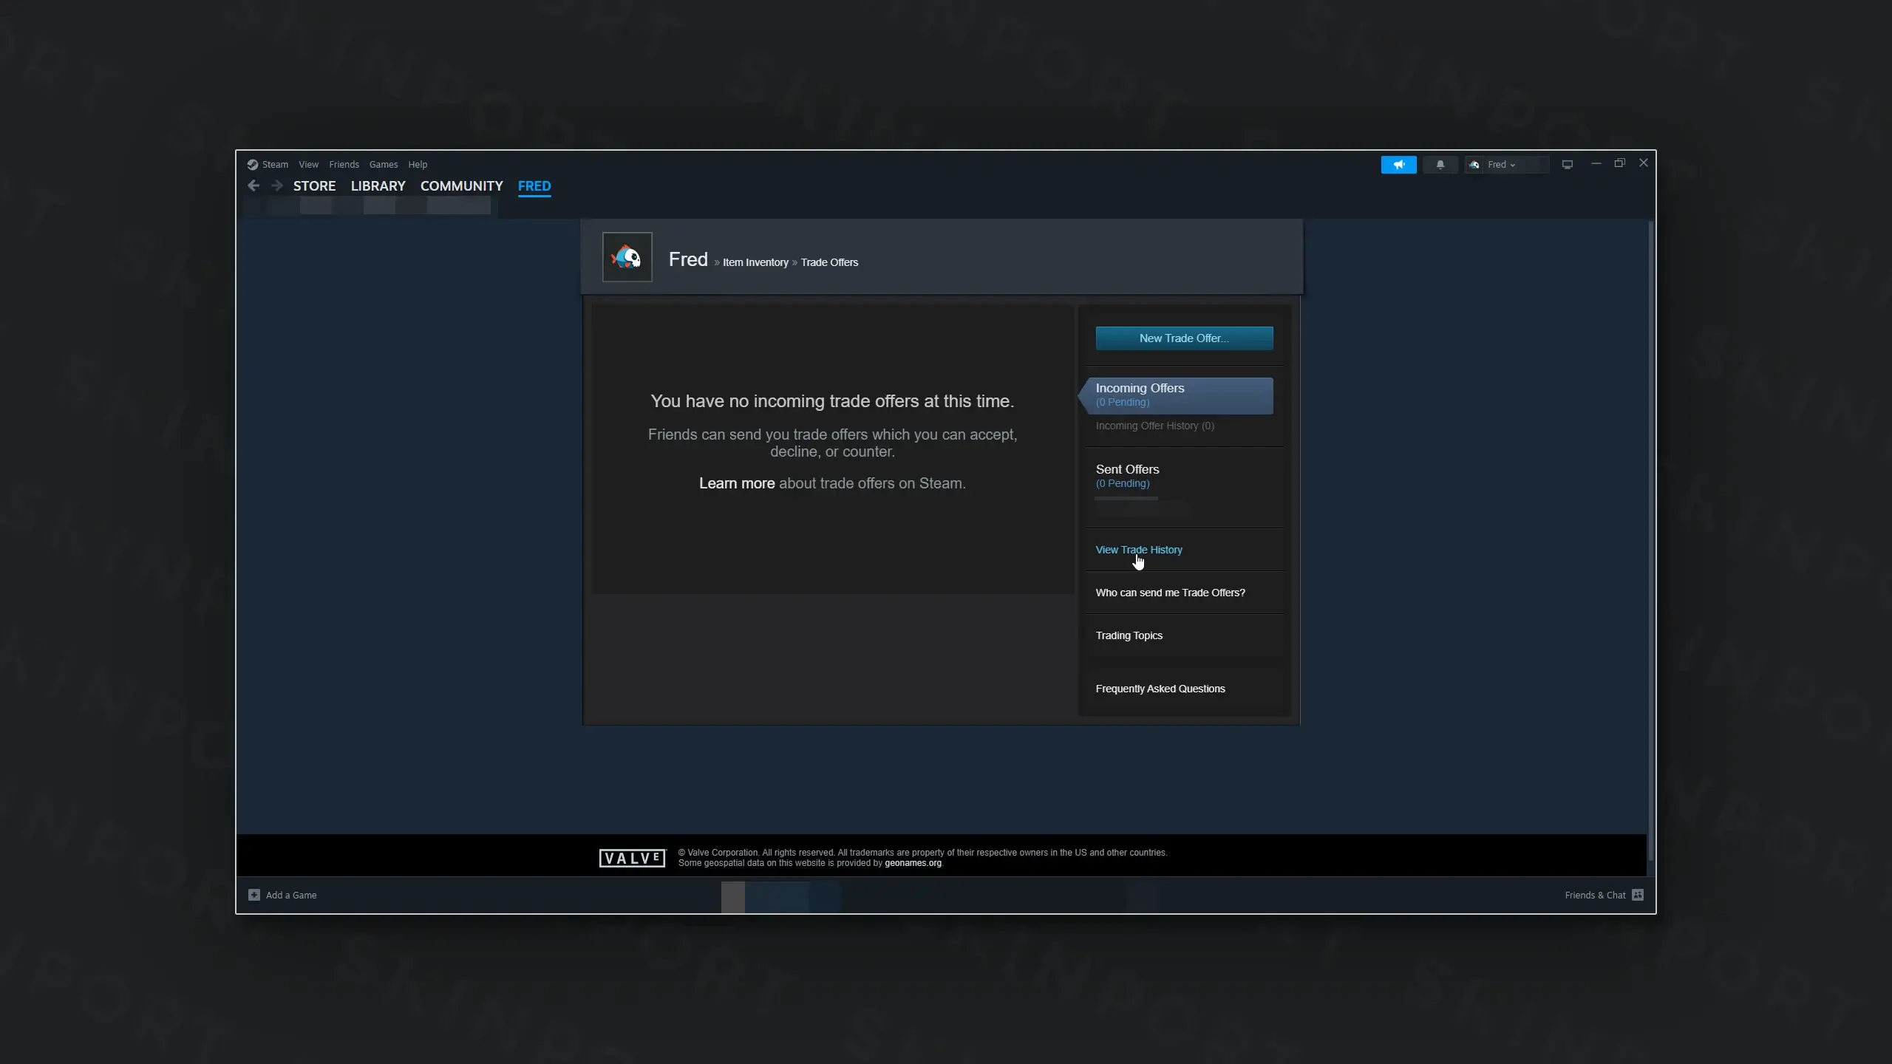Click View Trade History link
This screenshot has width=1892, height=1064.
1138,550
